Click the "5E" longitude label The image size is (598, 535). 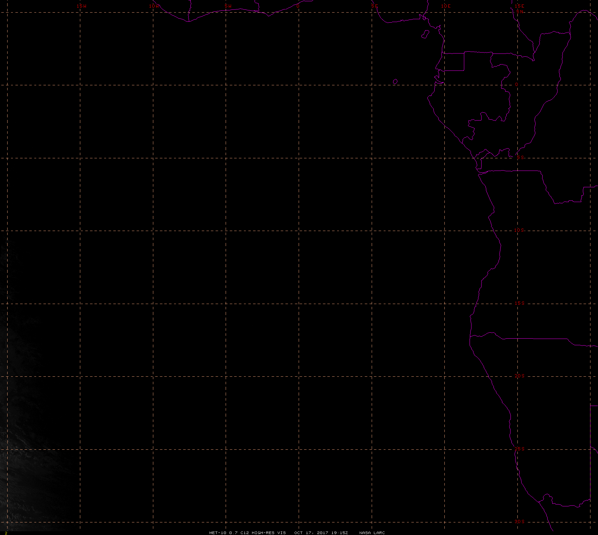374,6
